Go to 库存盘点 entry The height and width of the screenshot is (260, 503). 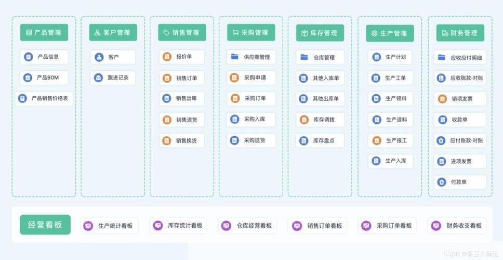point(320,140)
